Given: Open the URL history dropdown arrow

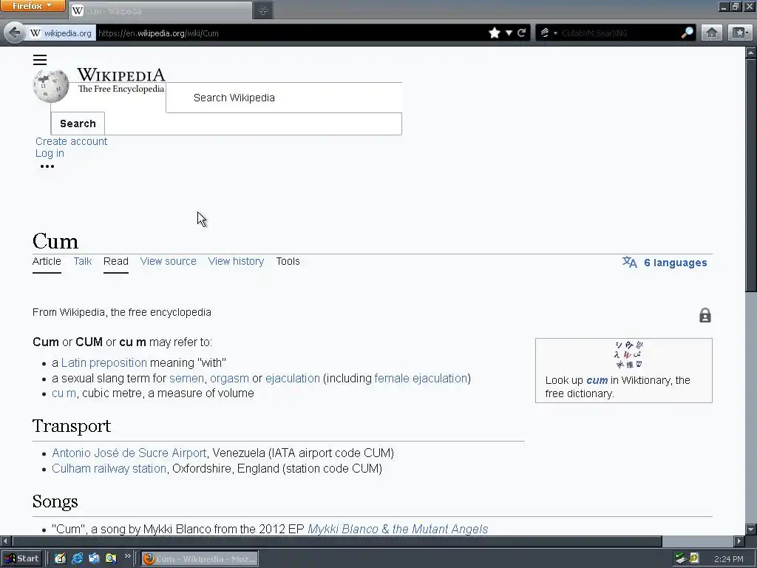Looking at the screenshot, I should tap(509, 33).
